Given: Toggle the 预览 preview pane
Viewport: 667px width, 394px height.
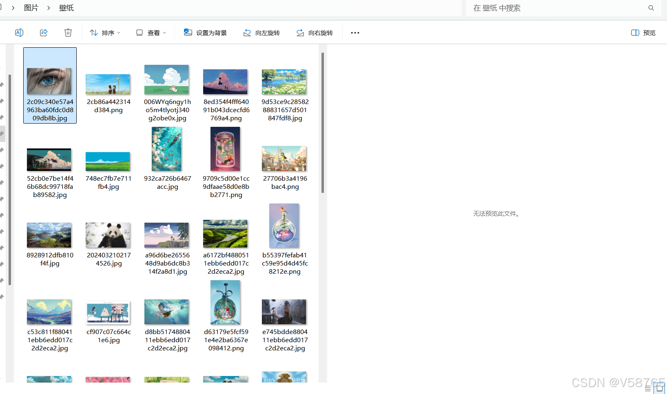Looking at the screenshot, I should tap(643, 33).
